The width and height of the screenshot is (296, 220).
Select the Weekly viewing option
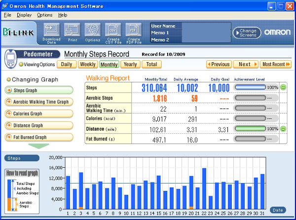[x=88, y=64]
